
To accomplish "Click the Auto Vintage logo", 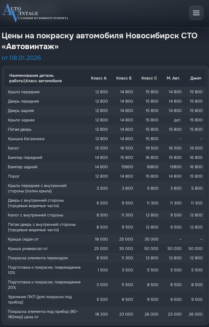I will click(x=35, y=12).
